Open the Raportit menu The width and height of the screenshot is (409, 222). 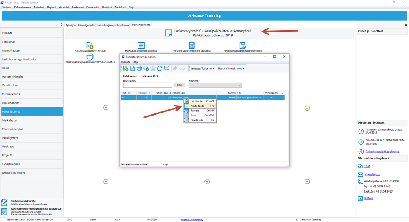click(52, 7)
